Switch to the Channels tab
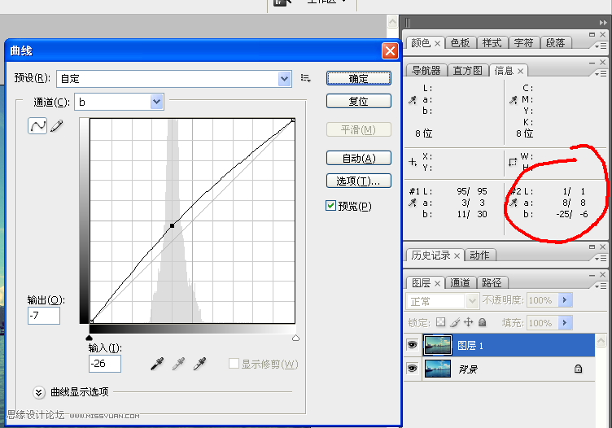612x428 pixels. tap(460, 282)
